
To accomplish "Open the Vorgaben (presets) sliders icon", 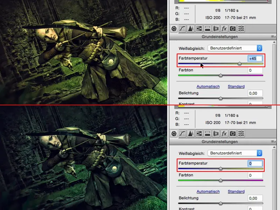I will (x=241, y=29).
